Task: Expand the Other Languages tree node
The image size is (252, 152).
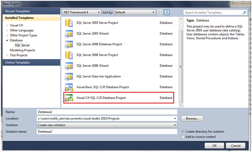Action: click(x=7, y=30)
